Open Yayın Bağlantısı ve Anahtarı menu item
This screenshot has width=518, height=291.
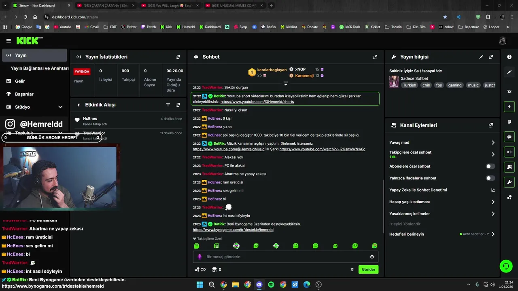pos(40,68)
